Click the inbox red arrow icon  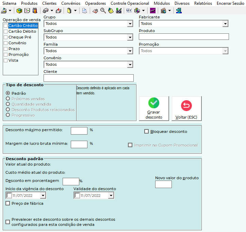[x=59, y=11]
